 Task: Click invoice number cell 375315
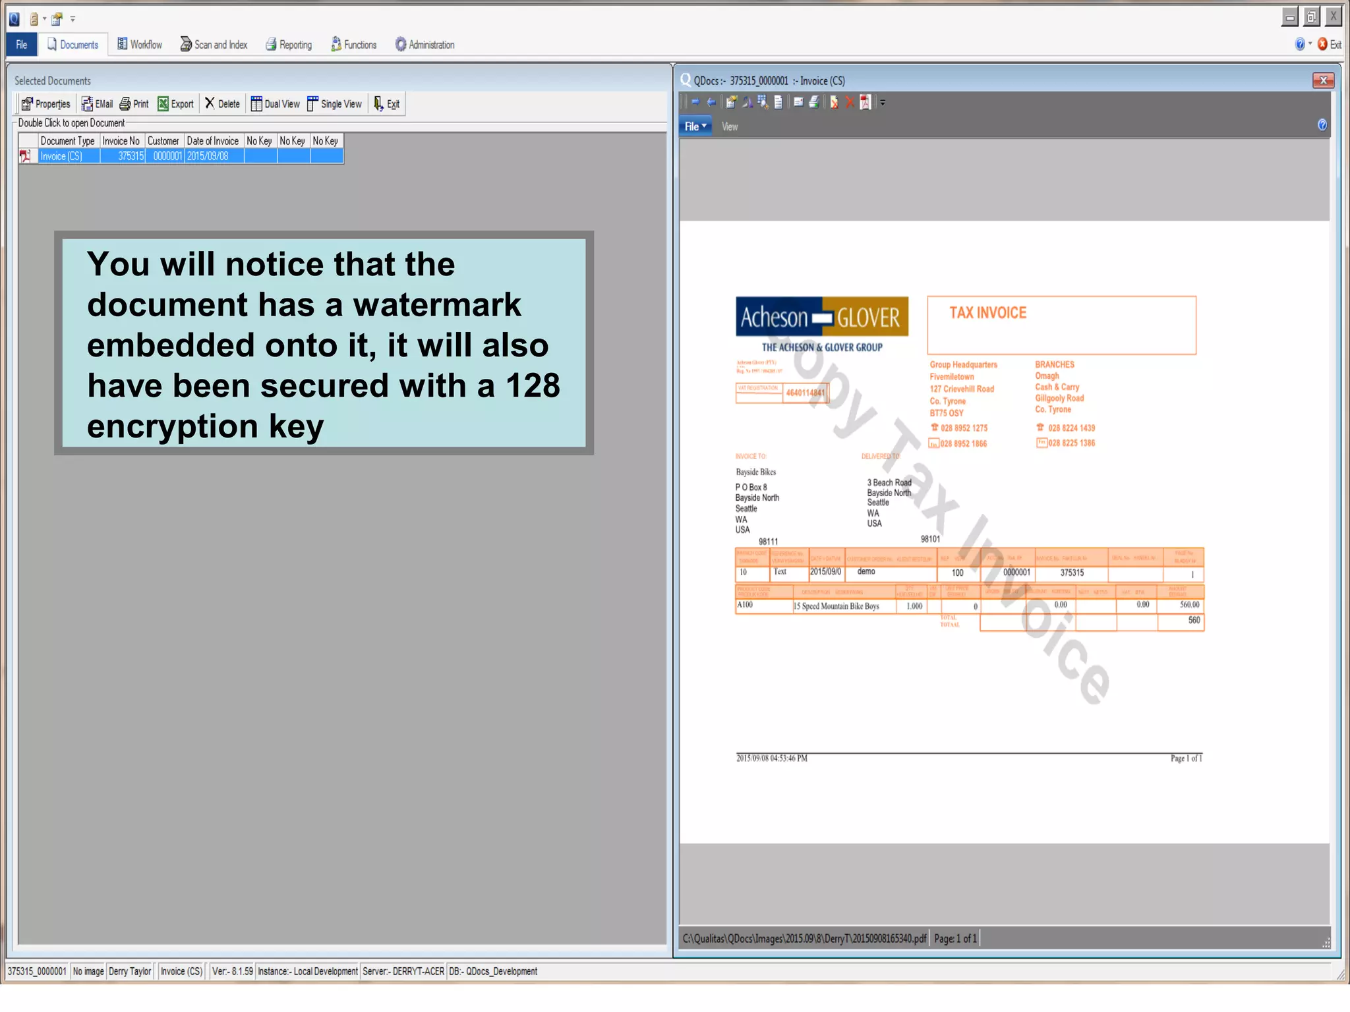(x=122, y=156)
